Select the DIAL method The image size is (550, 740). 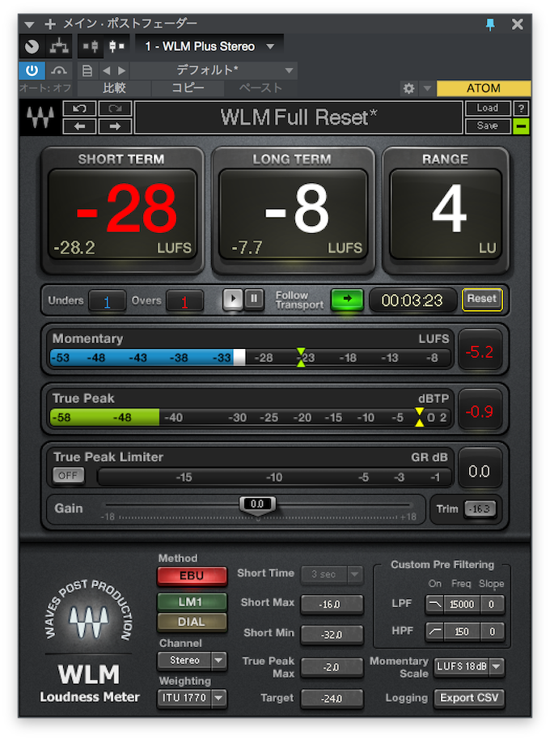point(192,622)
